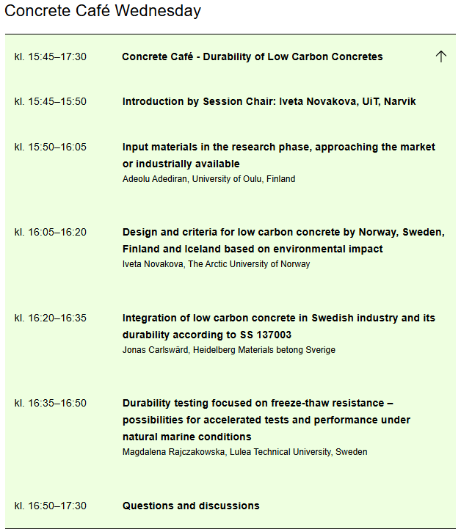Select speaker line "The Arctic University of Norway"
Screen dimensions: 461x532
click(216, 264)
